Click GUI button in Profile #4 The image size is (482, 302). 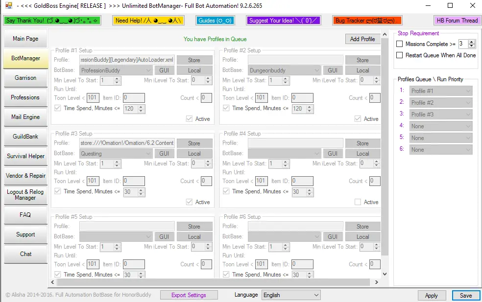click(x=333, y=154)
